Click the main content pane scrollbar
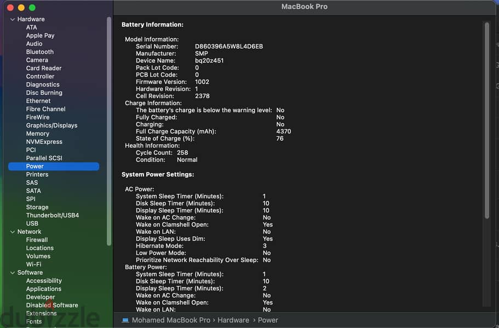 click(487, 120)
